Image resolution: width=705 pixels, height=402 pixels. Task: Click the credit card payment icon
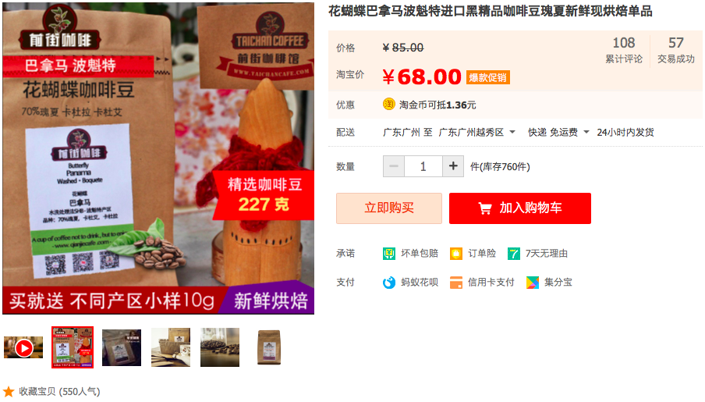pyautogui.click(x=456, y=283)
